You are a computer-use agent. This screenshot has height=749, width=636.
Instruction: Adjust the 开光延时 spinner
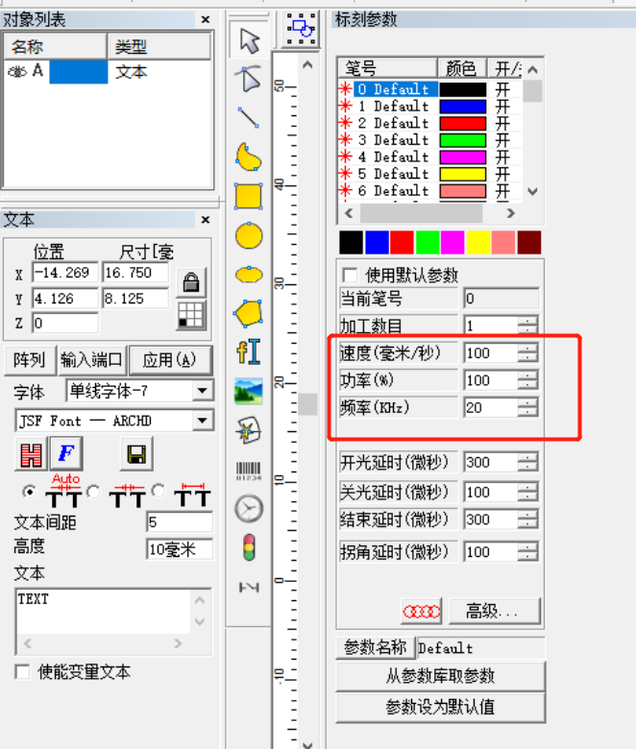pos(527,462)
